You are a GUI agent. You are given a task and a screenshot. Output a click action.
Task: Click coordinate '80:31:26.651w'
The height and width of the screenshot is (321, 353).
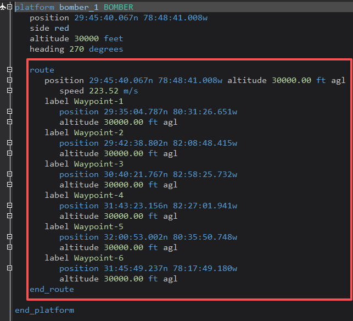coord(205,112)
